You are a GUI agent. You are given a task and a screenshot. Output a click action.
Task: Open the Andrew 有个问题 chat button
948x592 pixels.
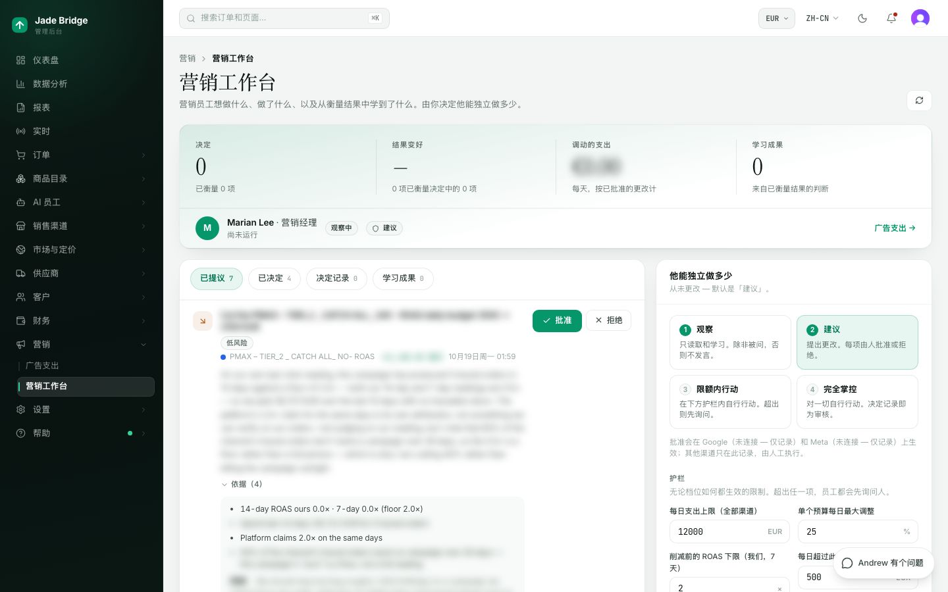point(883,563)
